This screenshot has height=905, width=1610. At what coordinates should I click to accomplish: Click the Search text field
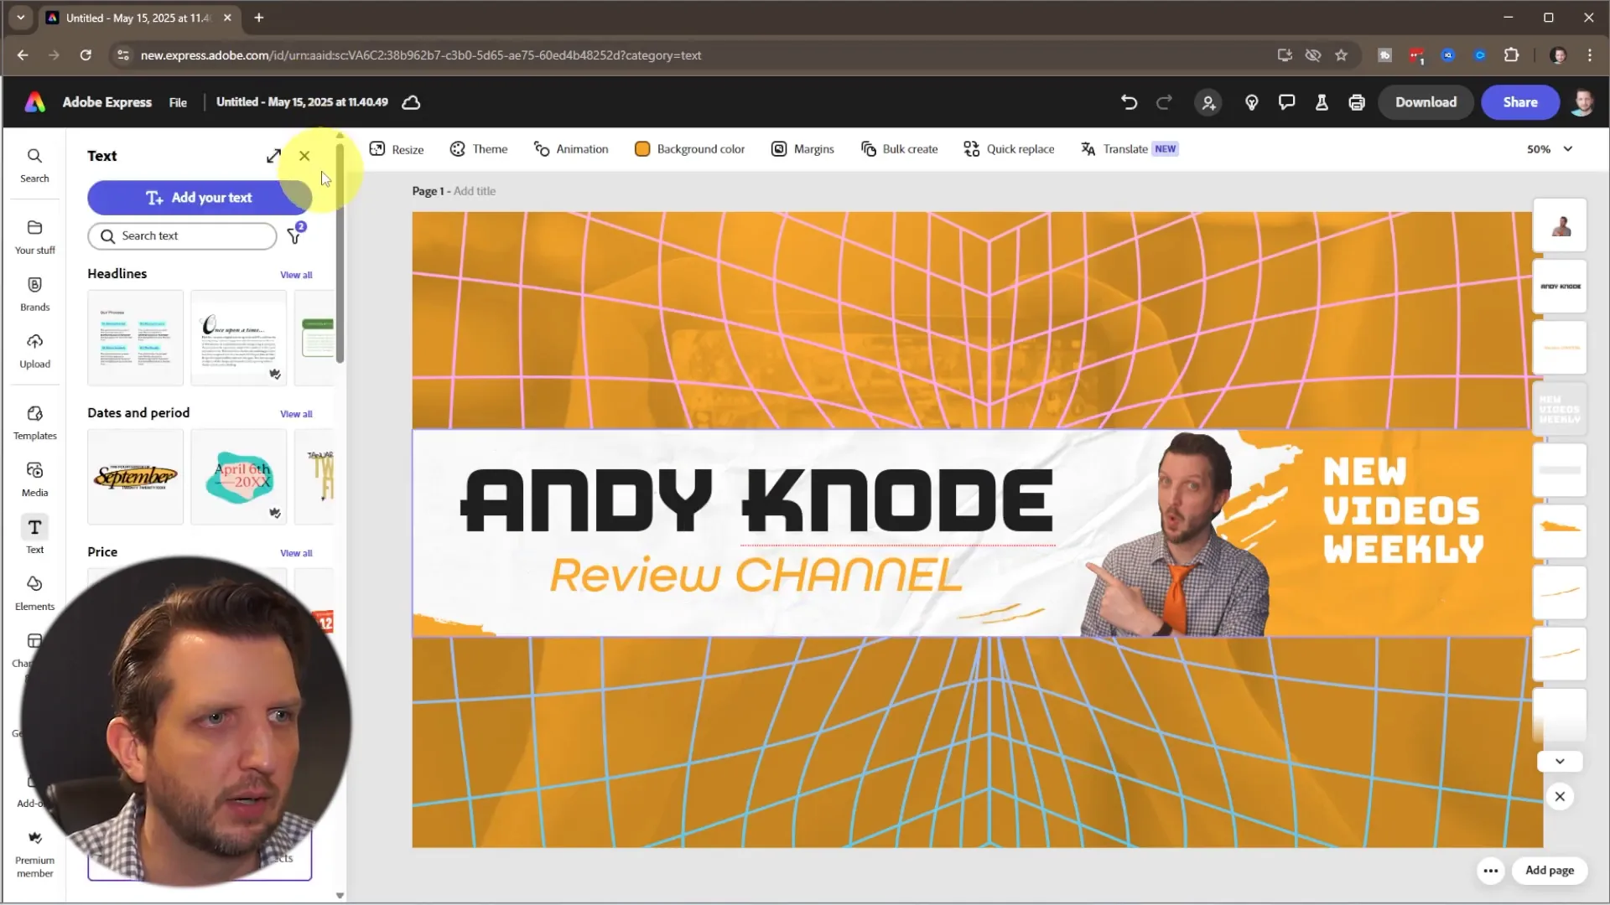click(182, 235)
